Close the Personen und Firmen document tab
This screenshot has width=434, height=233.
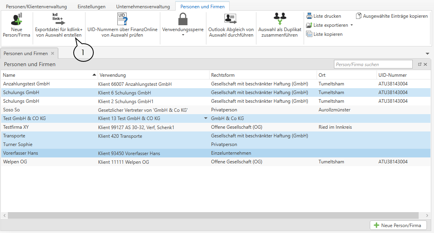(x=53, y=54)
